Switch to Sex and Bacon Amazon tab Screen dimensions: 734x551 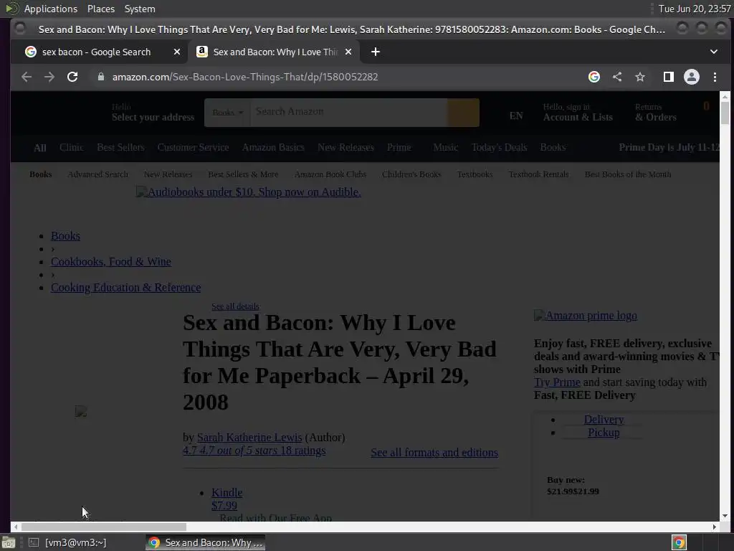(275, 52)
